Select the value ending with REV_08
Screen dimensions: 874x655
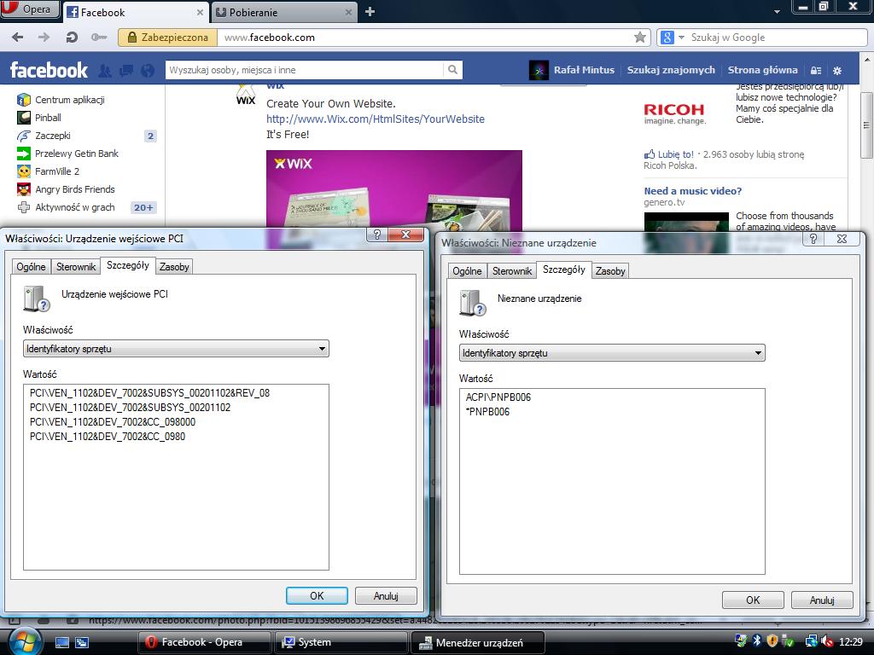coord(150,392)
